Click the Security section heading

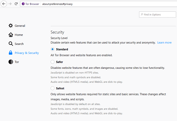click(x=57, y=32)
